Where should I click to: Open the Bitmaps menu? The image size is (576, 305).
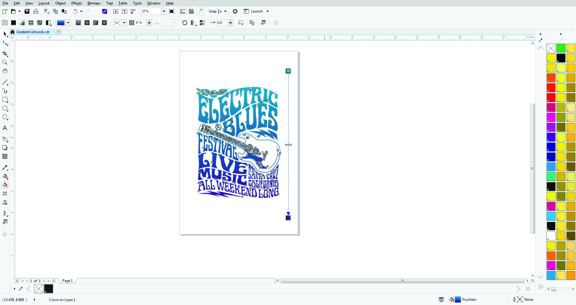click(x=94, y=3)
